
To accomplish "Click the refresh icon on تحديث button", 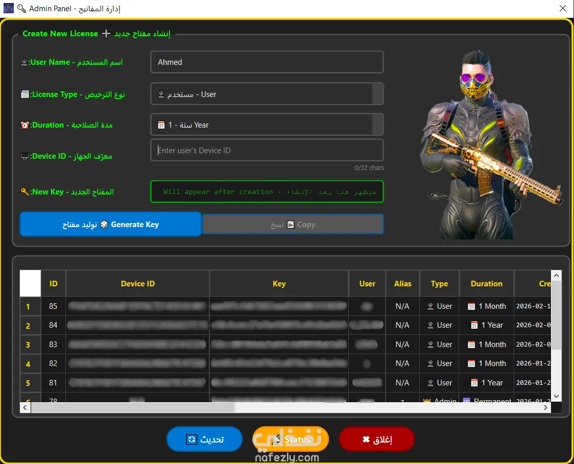I will (x=192, y=439).
